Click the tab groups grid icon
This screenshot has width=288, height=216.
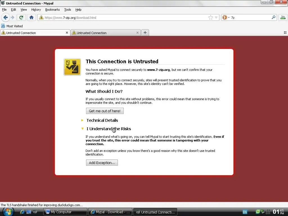[x=285, y=33]
